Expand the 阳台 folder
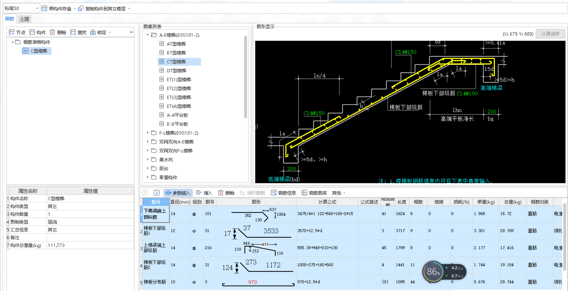The image size is (568, 291). pos(148,168)
